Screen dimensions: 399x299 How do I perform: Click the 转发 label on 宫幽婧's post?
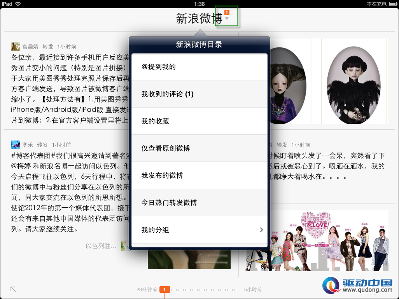[48, 47]
